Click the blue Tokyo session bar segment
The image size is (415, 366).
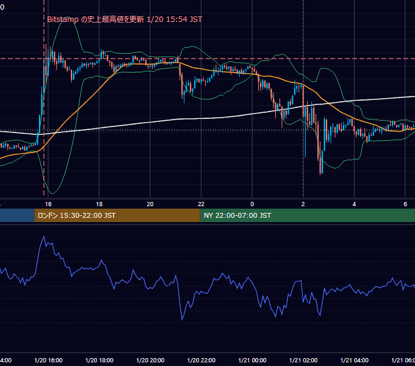coord(17,215)
